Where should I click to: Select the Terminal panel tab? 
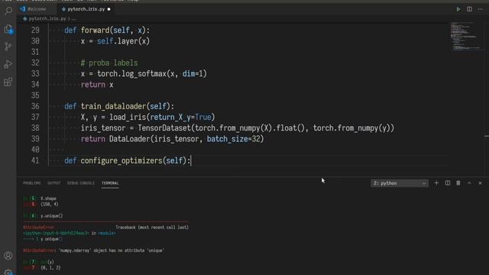pos(110,183)
